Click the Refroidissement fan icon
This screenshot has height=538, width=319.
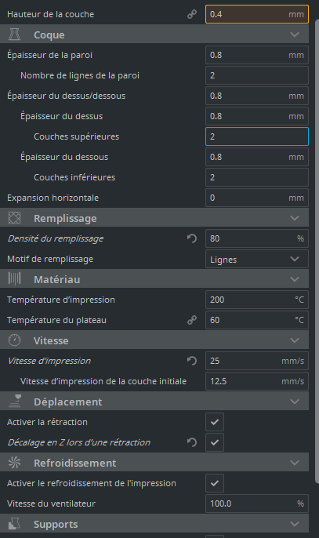click(x=14, y=463)
